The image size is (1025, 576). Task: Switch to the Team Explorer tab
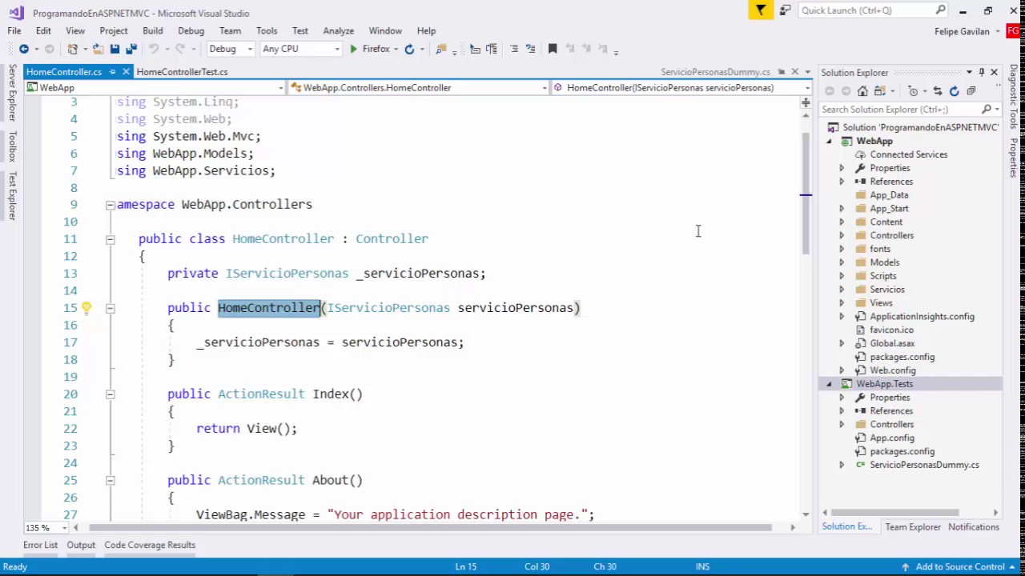coord(913,527)
